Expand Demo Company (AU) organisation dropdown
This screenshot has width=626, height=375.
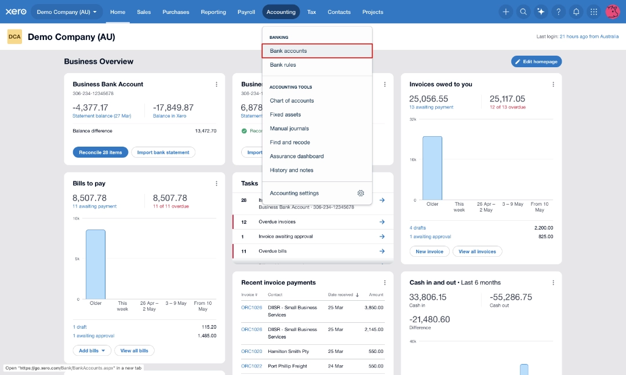pyautogui.click(x=66, y=12)
